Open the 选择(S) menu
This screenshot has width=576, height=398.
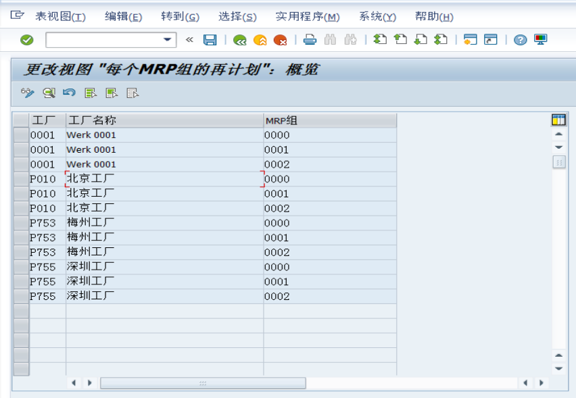(x=237, y=16)
